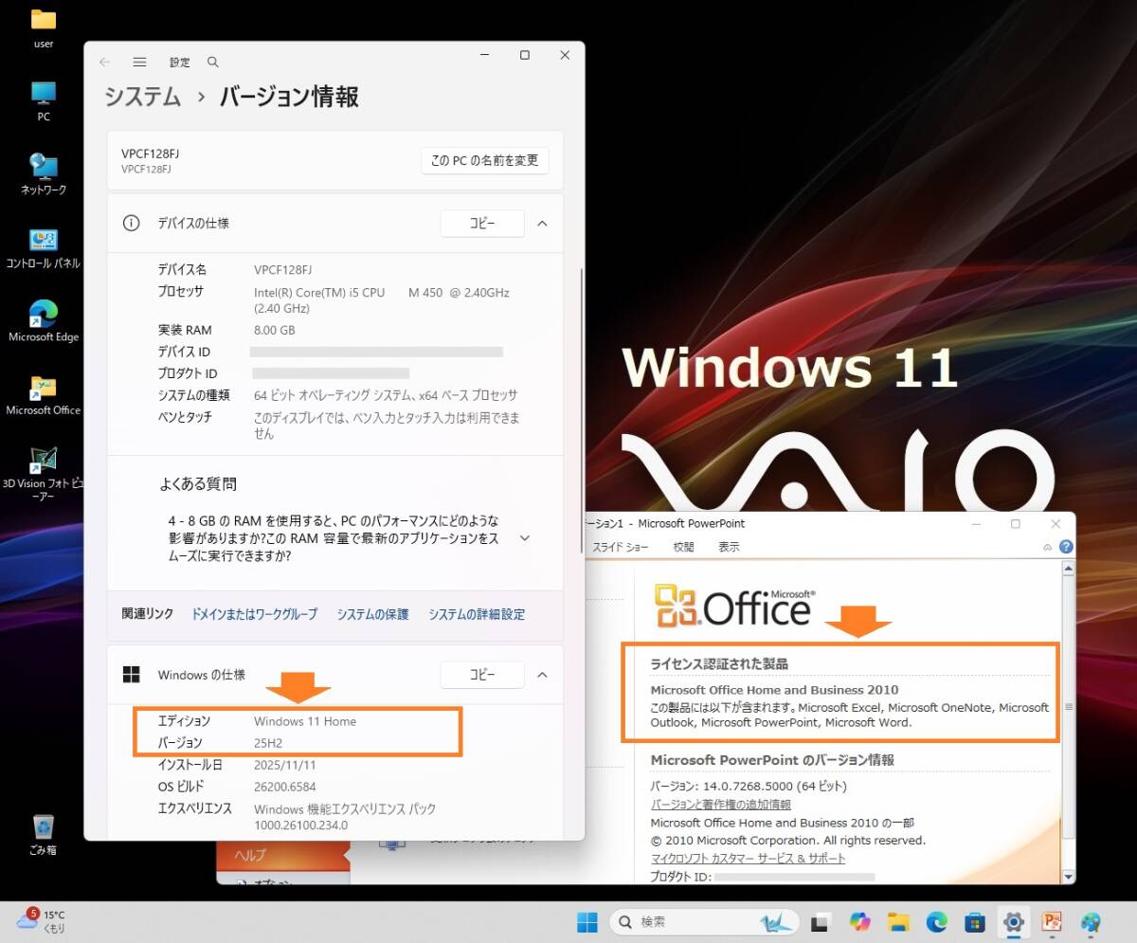Open the PC desktop icon
The width and height of the screenshot is (1137, 943).
[x=44, y=101]
